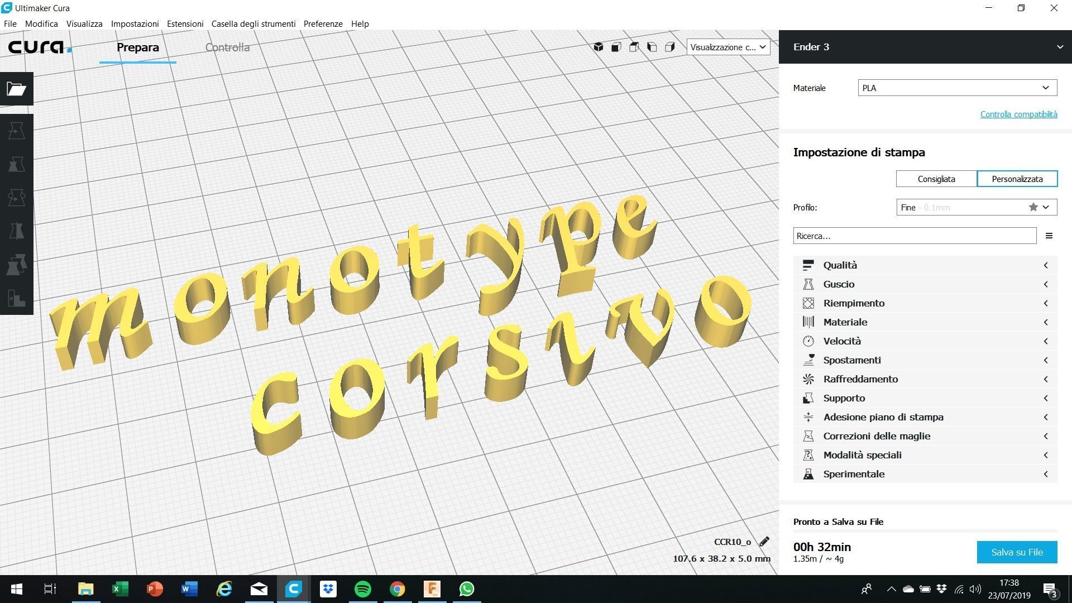Image resolution: width=1072 pixels, height=603 pixels.
Task: Switch to the Prepara tab
Action: pos(138,47)
